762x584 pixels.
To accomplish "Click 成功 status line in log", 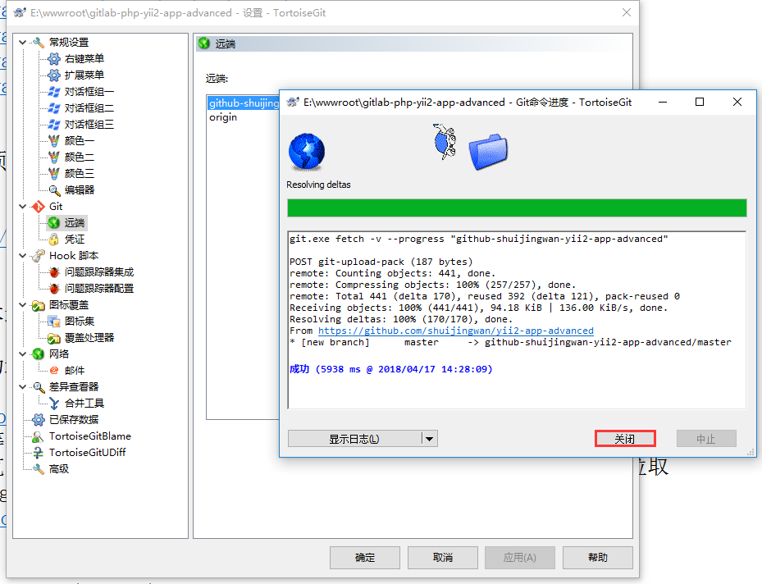I will tap(390, 369).
